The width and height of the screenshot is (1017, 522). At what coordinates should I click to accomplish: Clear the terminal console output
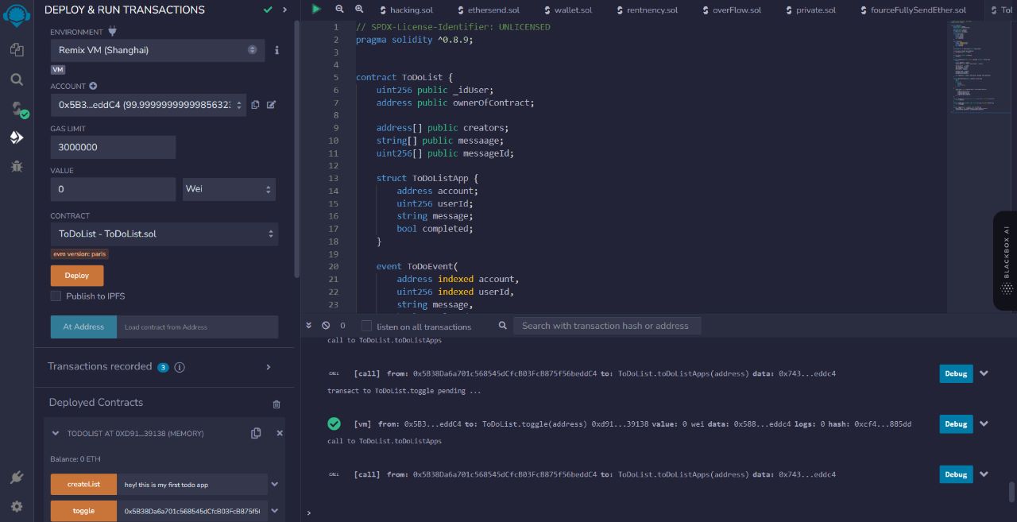(x=325, y=326)
